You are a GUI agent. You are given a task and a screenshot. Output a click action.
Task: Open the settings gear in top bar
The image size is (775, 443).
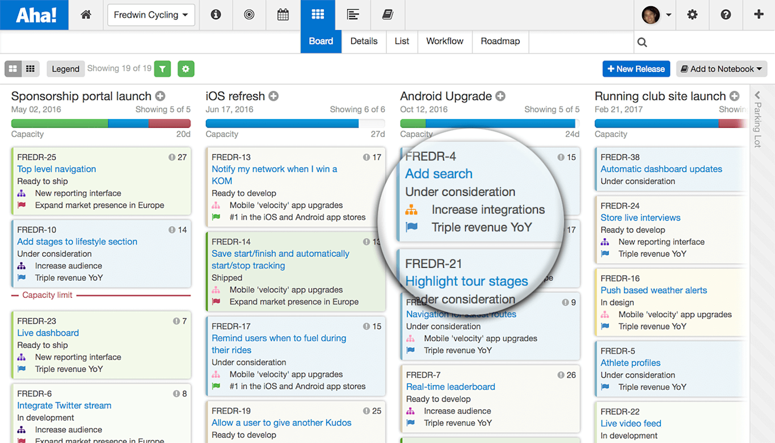pyautogui.click(x=692, y=15)
